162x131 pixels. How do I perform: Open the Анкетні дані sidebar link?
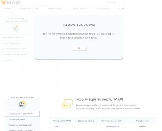click(x=8, y=60)
